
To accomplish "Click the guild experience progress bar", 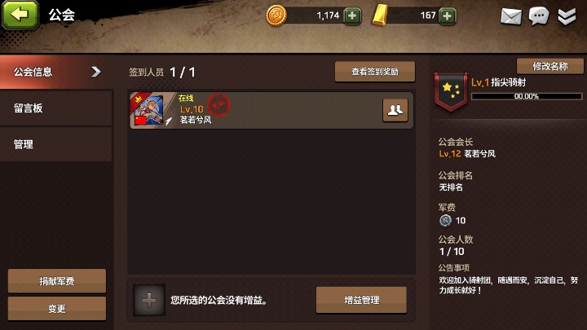I will click(x=527, y=96).
